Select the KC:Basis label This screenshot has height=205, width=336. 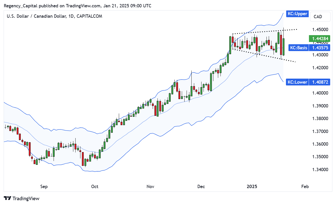click(x=299, y=48)
